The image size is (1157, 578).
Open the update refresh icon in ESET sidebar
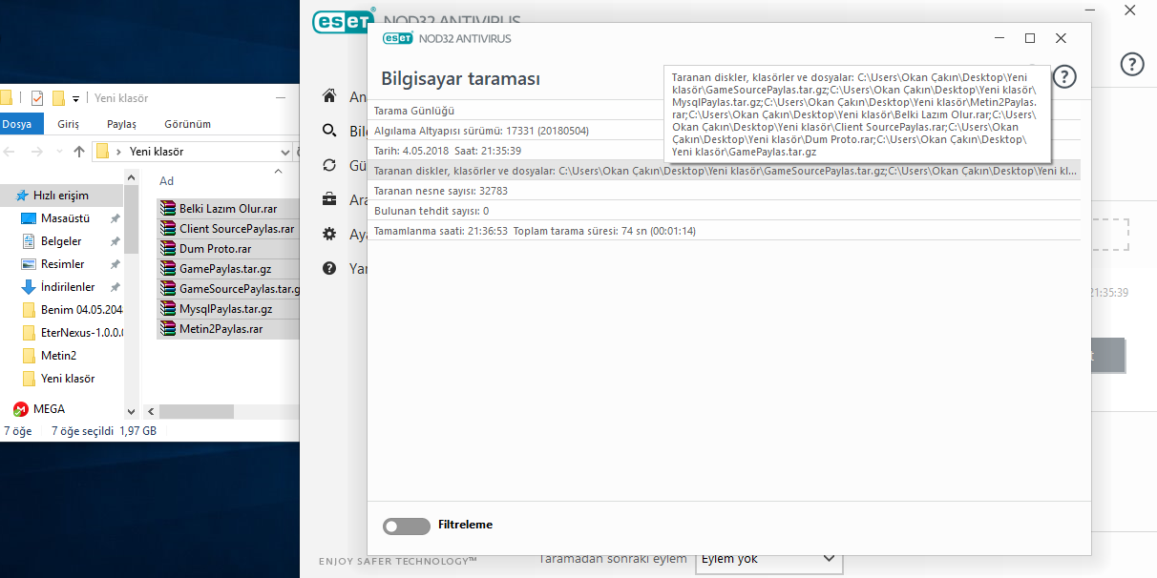pyautogui.click(x=329, y=165)
